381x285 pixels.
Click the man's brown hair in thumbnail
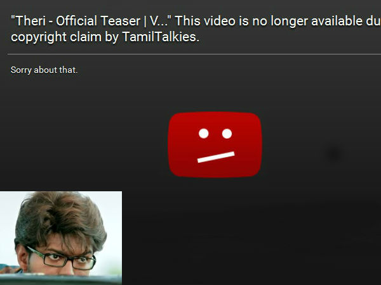[x=61, y=218]
